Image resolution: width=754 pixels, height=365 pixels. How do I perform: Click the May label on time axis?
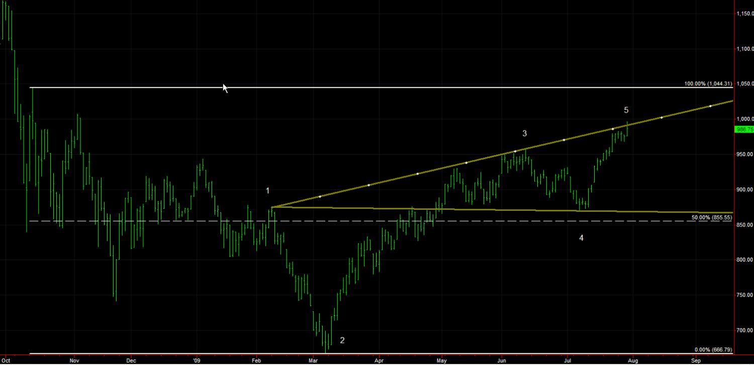point(442,360)
